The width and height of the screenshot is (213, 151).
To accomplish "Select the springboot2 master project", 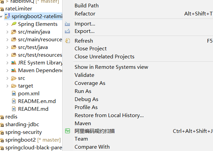I will tap(33, 140).
